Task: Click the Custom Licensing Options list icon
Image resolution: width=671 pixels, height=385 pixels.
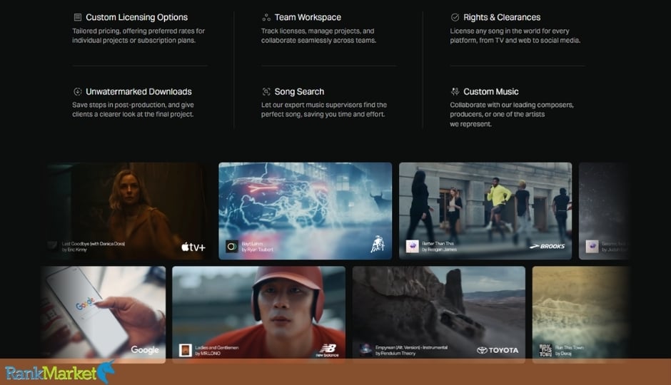Action: (78, 18)
